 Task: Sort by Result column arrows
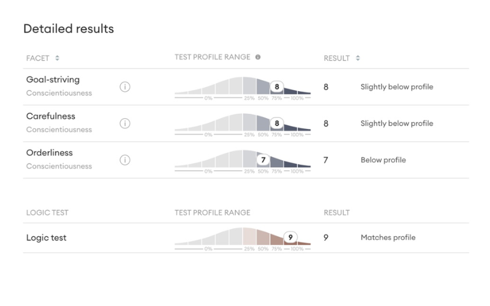point(358,58)
